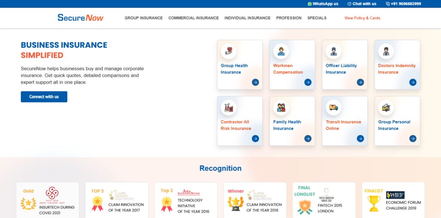The width and height of the screenshot is (441, 218).
Task: Open the Transit Insurance Online title link
Action: click(x=343, y=125)
